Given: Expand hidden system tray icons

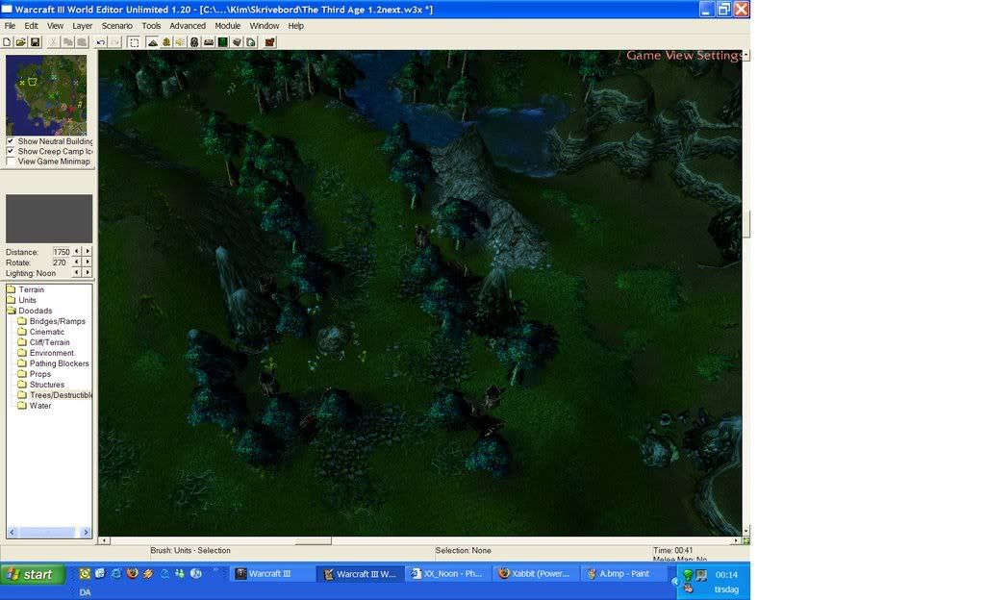Looking at the screenshot, I should click(675, 582).
